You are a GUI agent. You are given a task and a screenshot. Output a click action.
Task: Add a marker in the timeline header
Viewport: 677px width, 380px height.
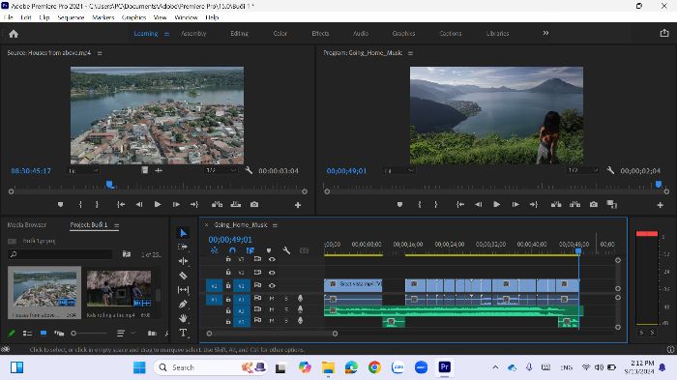tap(269, 250)
